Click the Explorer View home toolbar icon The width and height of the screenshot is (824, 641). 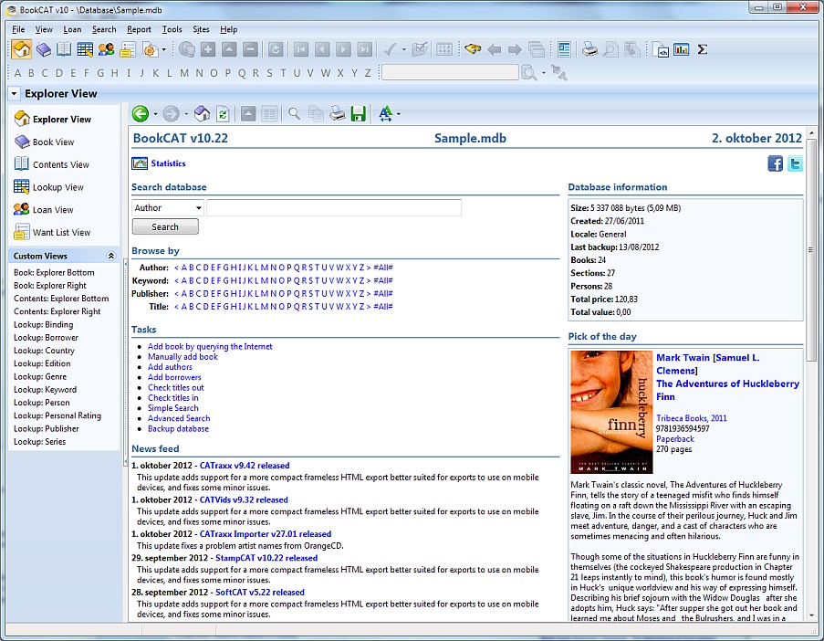coord(22,49)
